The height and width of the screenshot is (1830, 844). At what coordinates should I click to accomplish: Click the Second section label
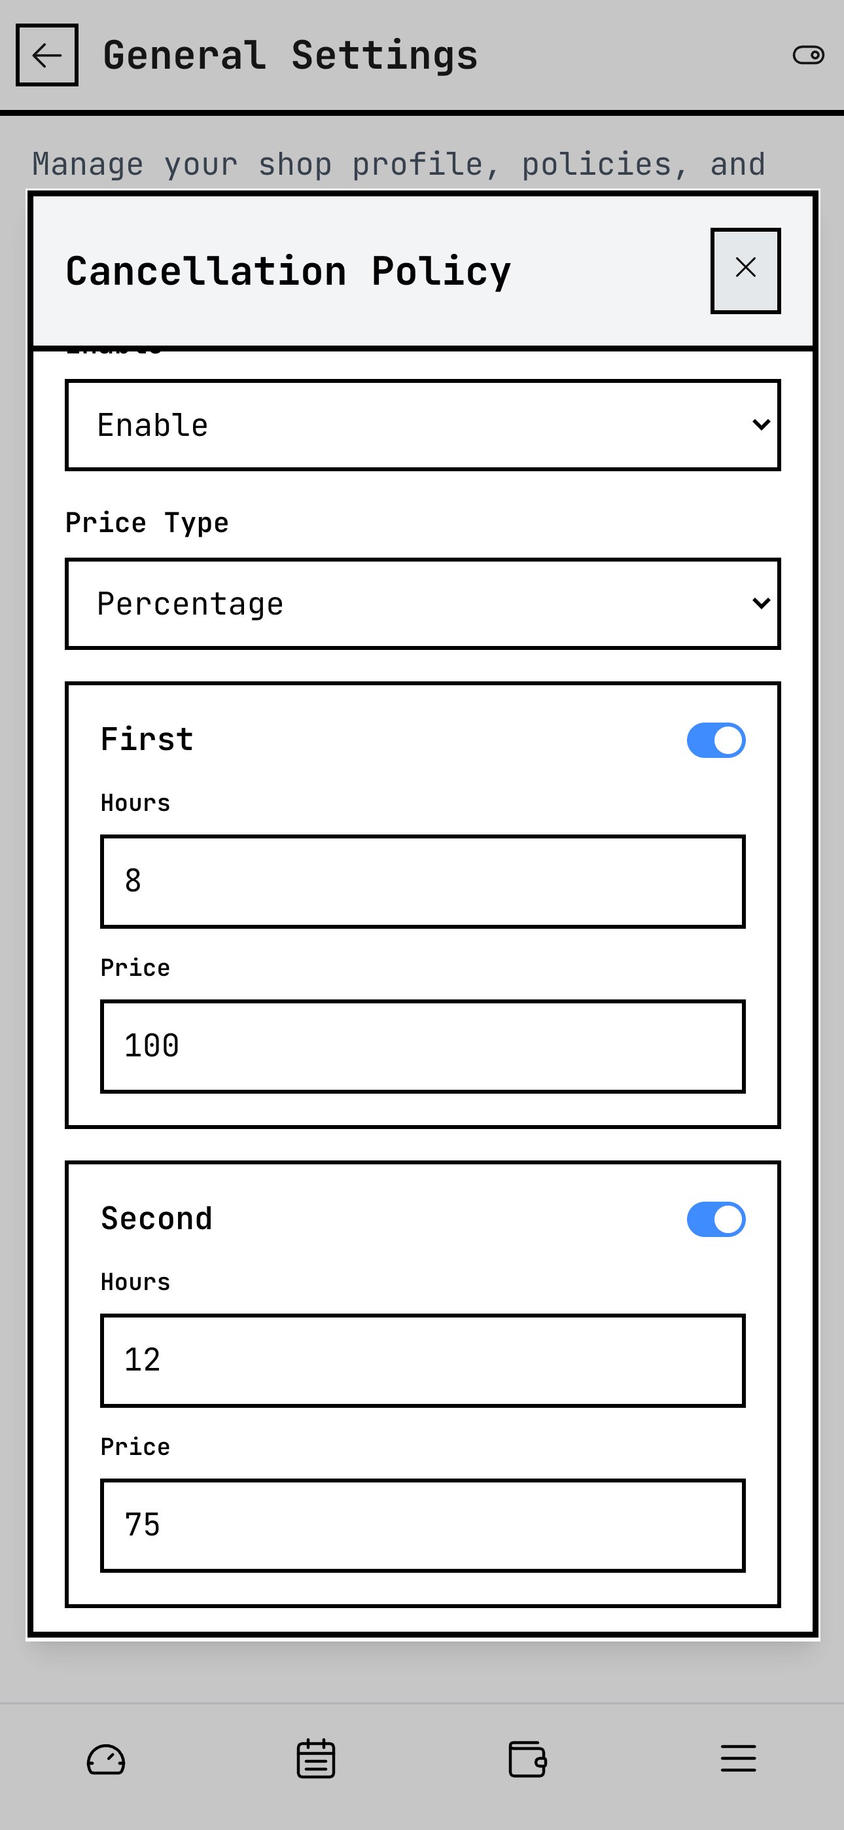pos(156,1217)
